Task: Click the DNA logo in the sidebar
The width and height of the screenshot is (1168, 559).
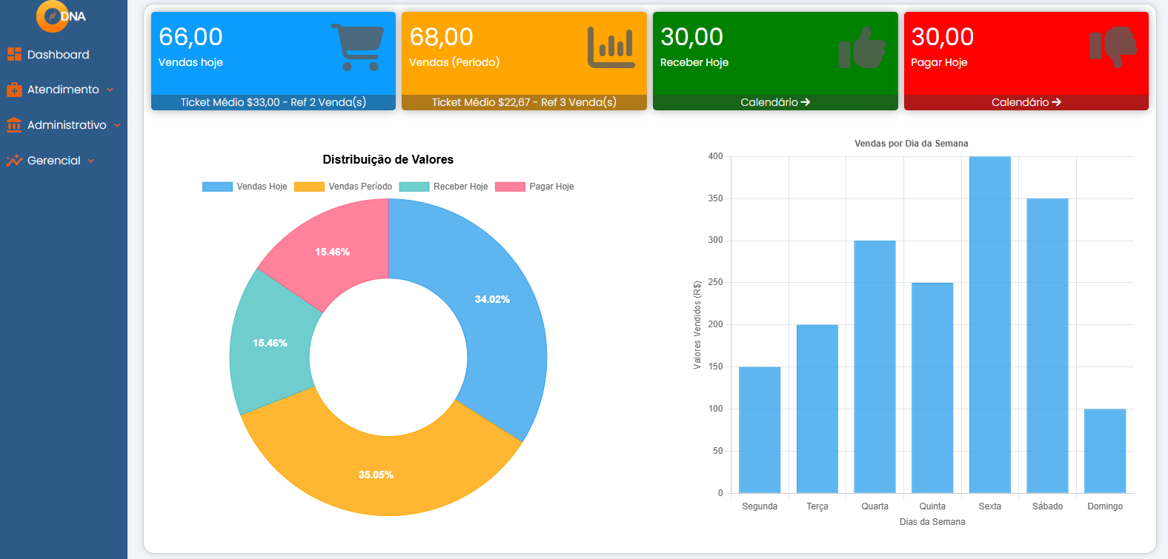Action: point(61,16)
